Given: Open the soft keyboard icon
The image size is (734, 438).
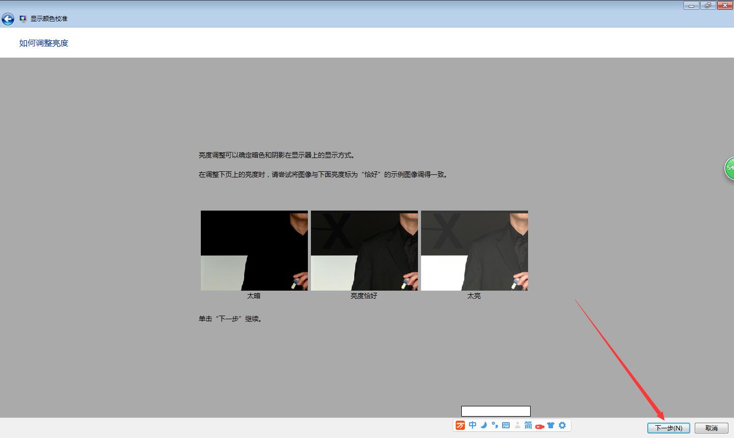Looking at the screenshot, I should tap(506, 425).
